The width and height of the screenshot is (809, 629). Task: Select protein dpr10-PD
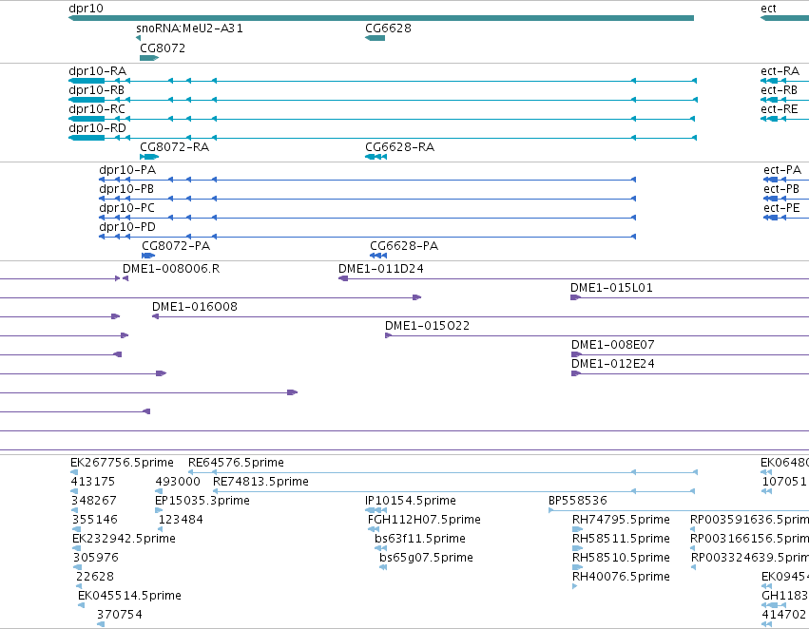pos(367,238)
